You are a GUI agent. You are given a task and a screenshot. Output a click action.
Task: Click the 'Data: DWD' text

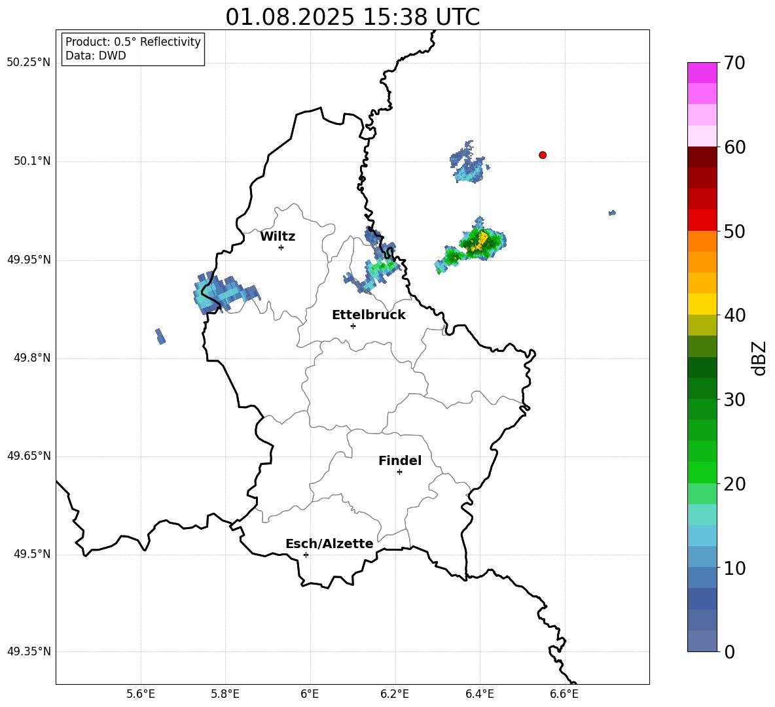pos(96,56)
